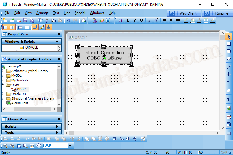The image size is (233, 155).
Task: Click the Undo arrow icon
Action: [x=68, y=20]
